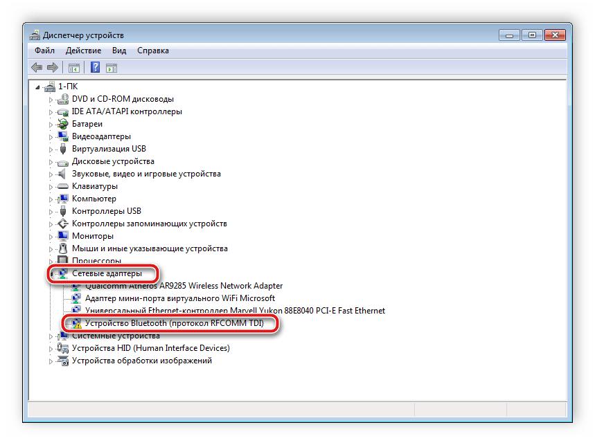Click the Forward arrow in the toolbar
This screenshot has height=445, width=595.
coord(52,67)
